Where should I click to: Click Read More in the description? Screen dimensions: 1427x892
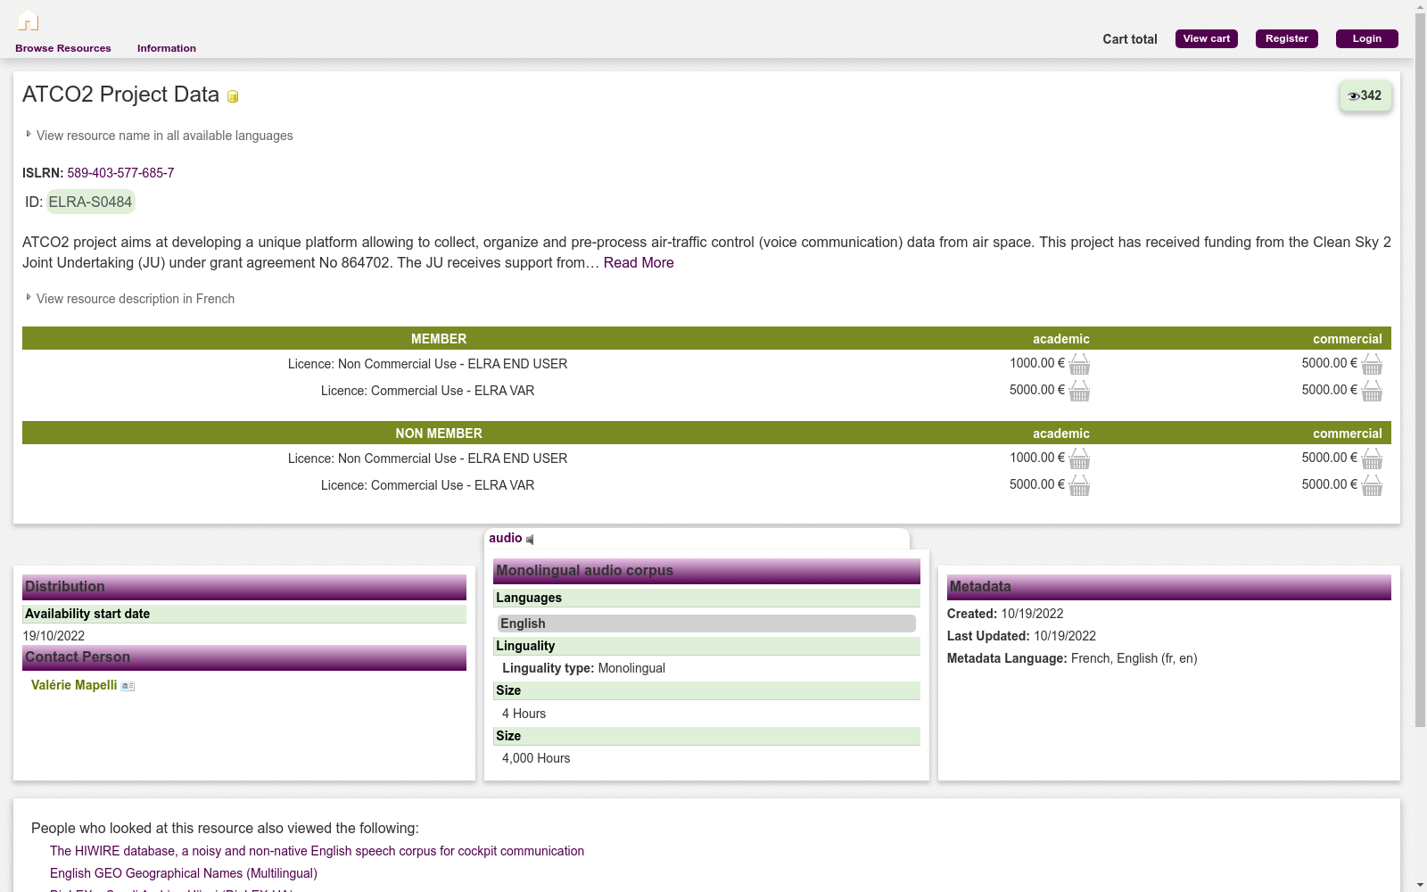pos(639,262)
